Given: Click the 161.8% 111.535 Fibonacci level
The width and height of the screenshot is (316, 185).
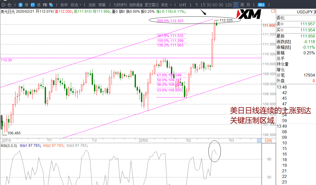Looking at the screenshot, I should point(170,36).
